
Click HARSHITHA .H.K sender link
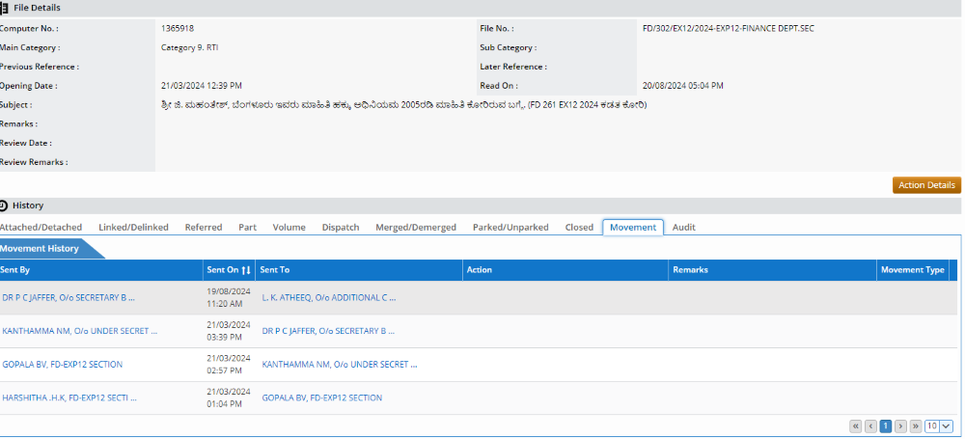68,398
